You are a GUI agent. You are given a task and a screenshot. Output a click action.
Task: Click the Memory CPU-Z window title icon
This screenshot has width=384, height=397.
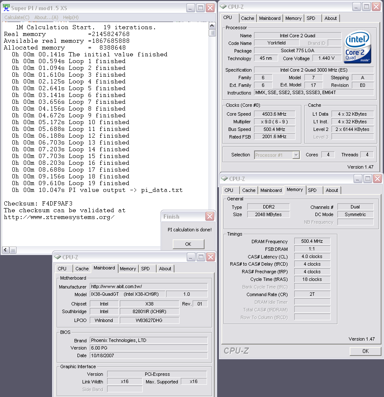point(224,178)
